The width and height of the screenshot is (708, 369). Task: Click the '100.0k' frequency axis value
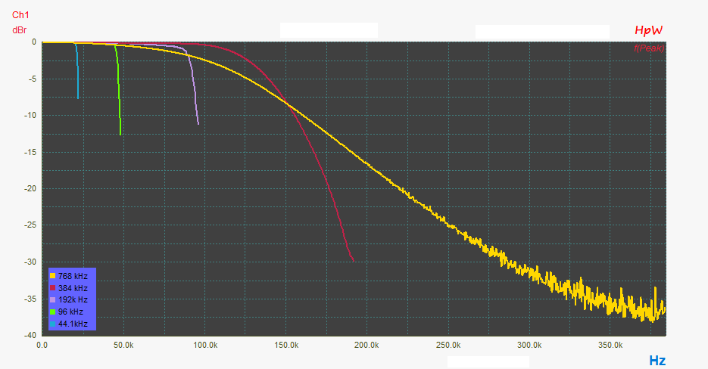tap(205, 345)
